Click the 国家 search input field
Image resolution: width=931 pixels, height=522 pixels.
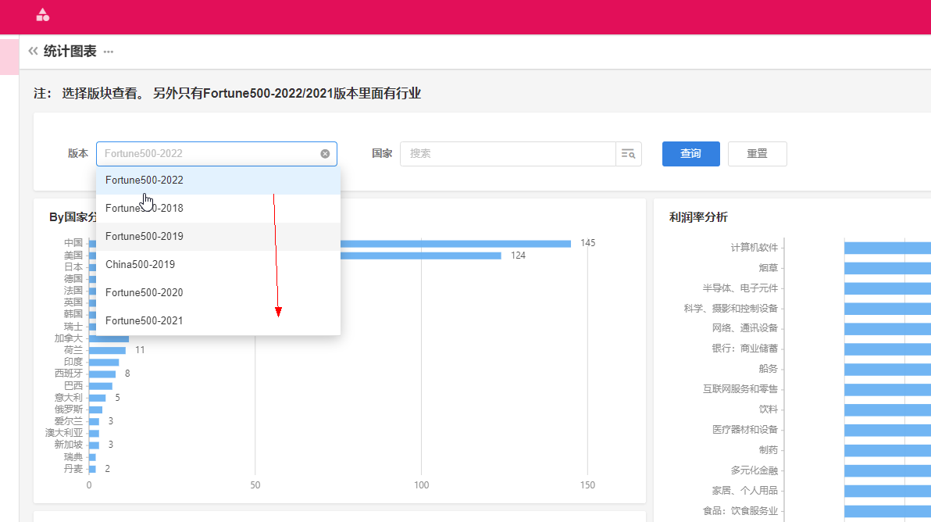[508, 154]
